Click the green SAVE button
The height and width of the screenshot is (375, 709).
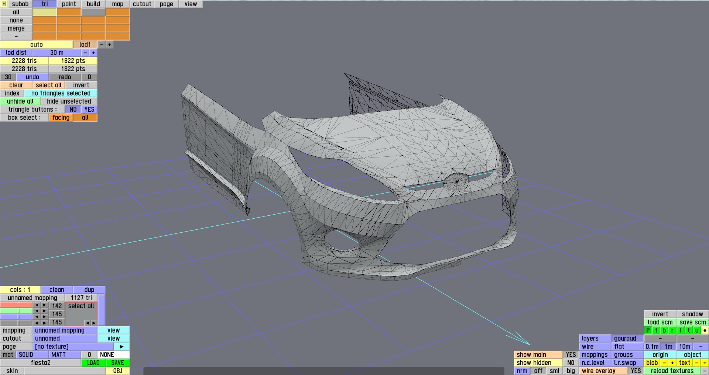118,363
